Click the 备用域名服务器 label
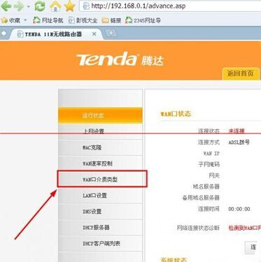 point(201,198)
